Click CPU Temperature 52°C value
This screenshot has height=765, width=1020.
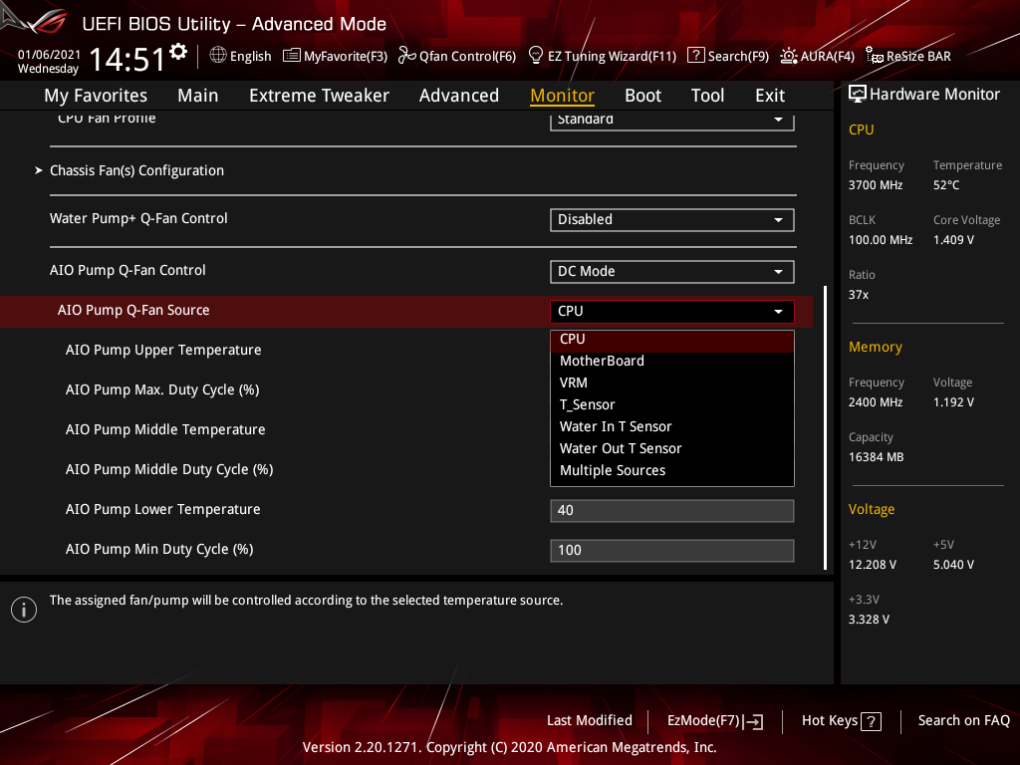[x=946, y=185]
